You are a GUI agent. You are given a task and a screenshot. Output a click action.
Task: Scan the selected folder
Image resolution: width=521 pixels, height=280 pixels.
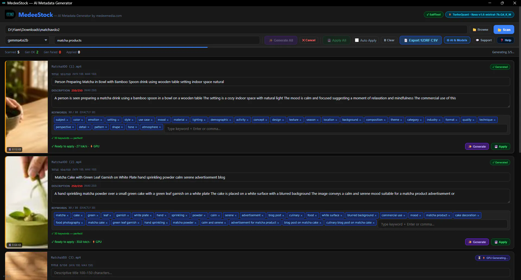point(504,30)
